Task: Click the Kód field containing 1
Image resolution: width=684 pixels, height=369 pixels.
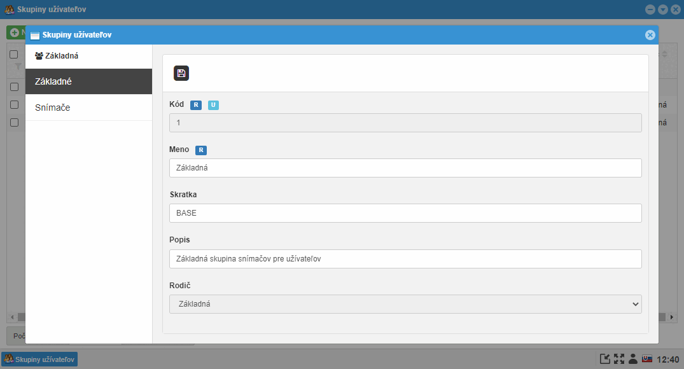Action: [x=405, y=123]
